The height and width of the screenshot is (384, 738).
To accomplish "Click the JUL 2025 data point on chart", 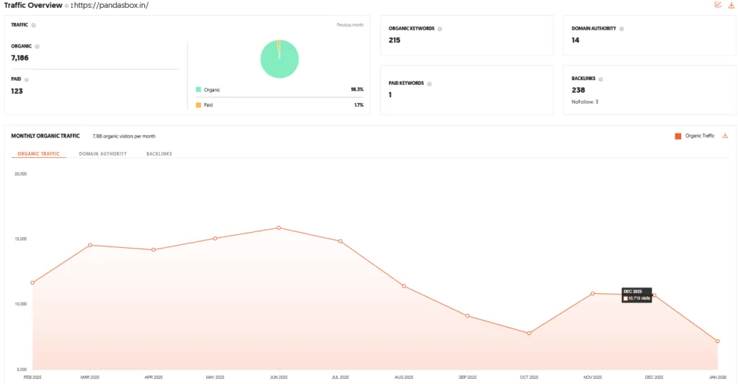I will pos(340,241).
